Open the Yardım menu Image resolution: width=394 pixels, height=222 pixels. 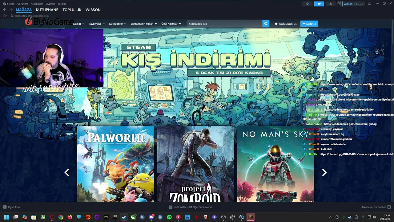click(x=62, y=4)
